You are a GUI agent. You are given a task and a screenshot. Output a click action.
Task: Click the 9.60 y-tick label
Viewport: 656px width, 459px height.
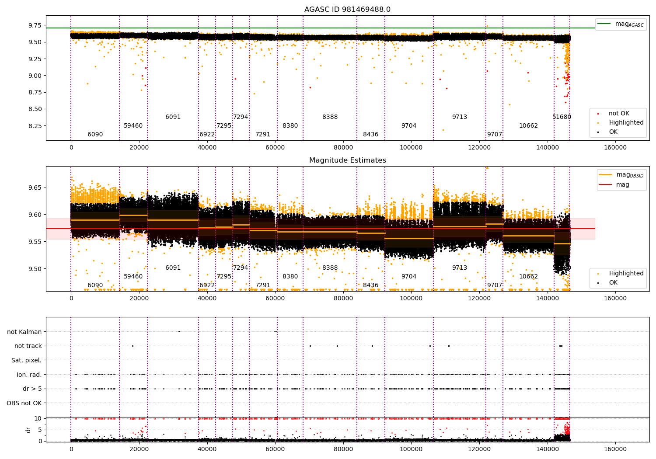click(34, 215)
